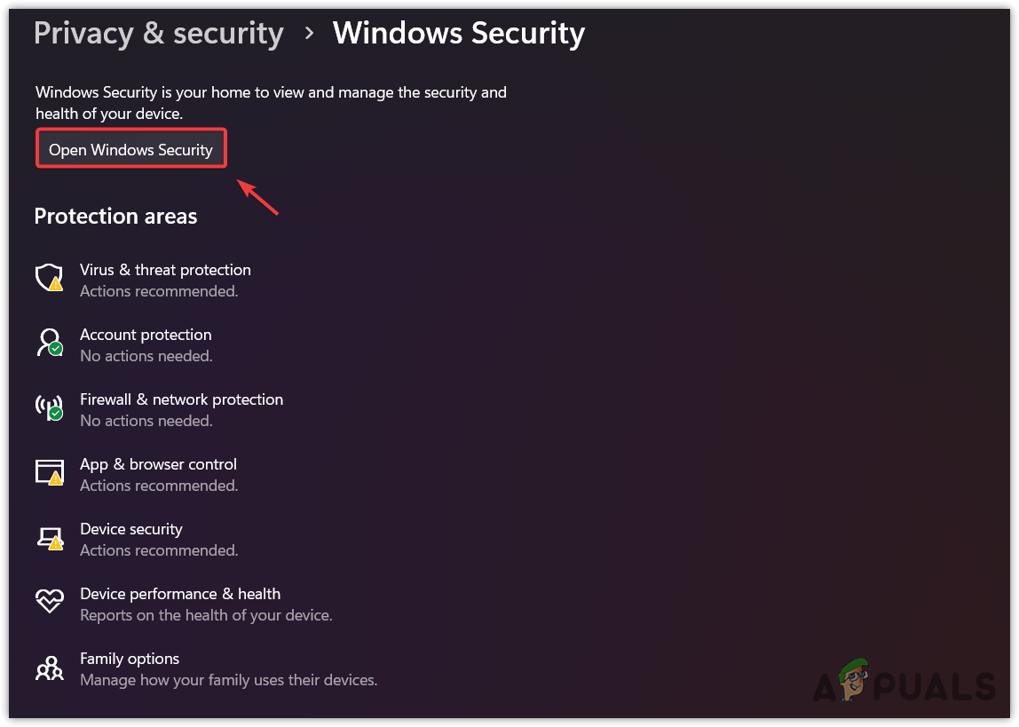This screenshot has height=727, width=1019.
Task: Click the Account protection person icon
Action: coord(49,343)
